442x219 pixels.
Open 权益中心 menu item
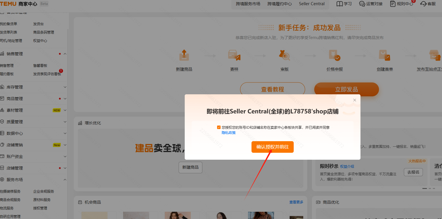click(x=40, y=41)
